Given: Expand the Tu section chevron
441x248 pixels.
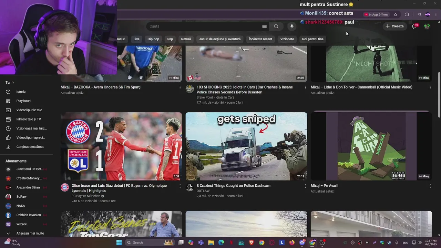Looking at the screenshot, I should pyautogui.click(x=13, y=83).
